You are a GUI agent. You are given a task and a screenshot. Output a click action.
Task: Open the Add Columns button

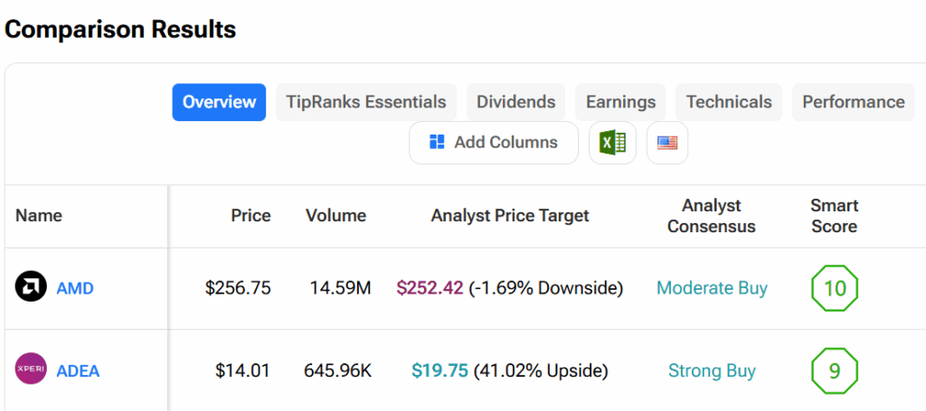[493, 143]
